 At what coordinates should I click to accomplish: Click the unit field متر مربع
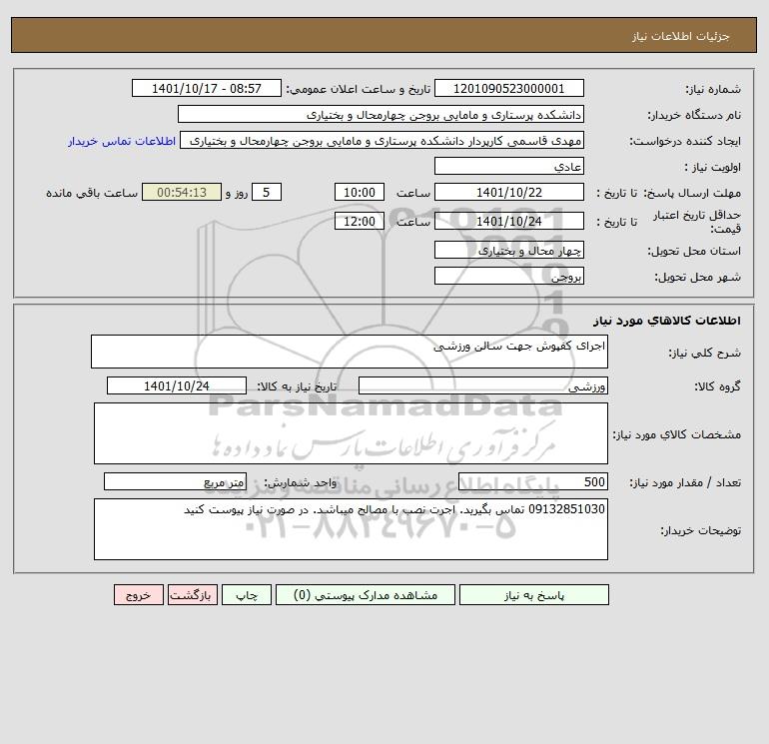click(x=175, y=482)
